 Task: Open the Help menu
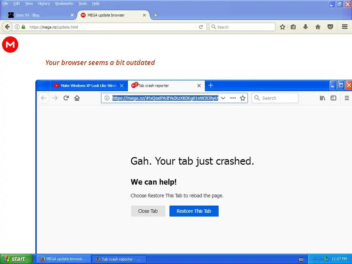pos(96,3)
